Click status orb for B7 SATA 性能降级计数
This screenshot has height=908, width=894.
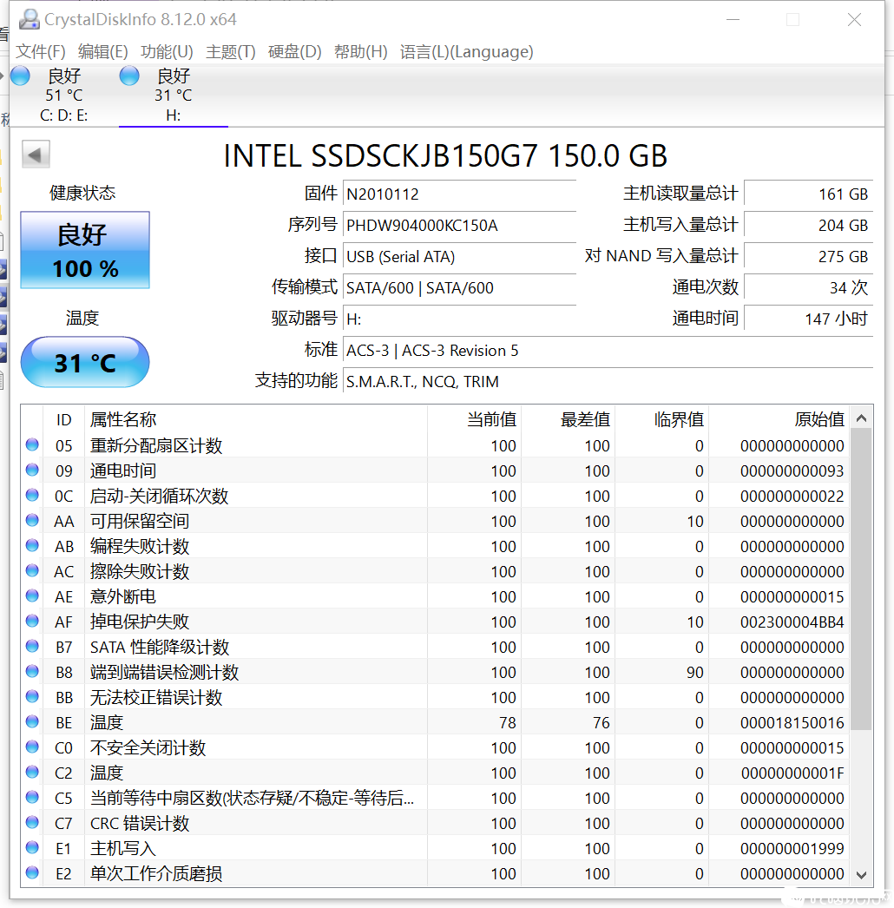pyautogui.click(x=32, y=646)
